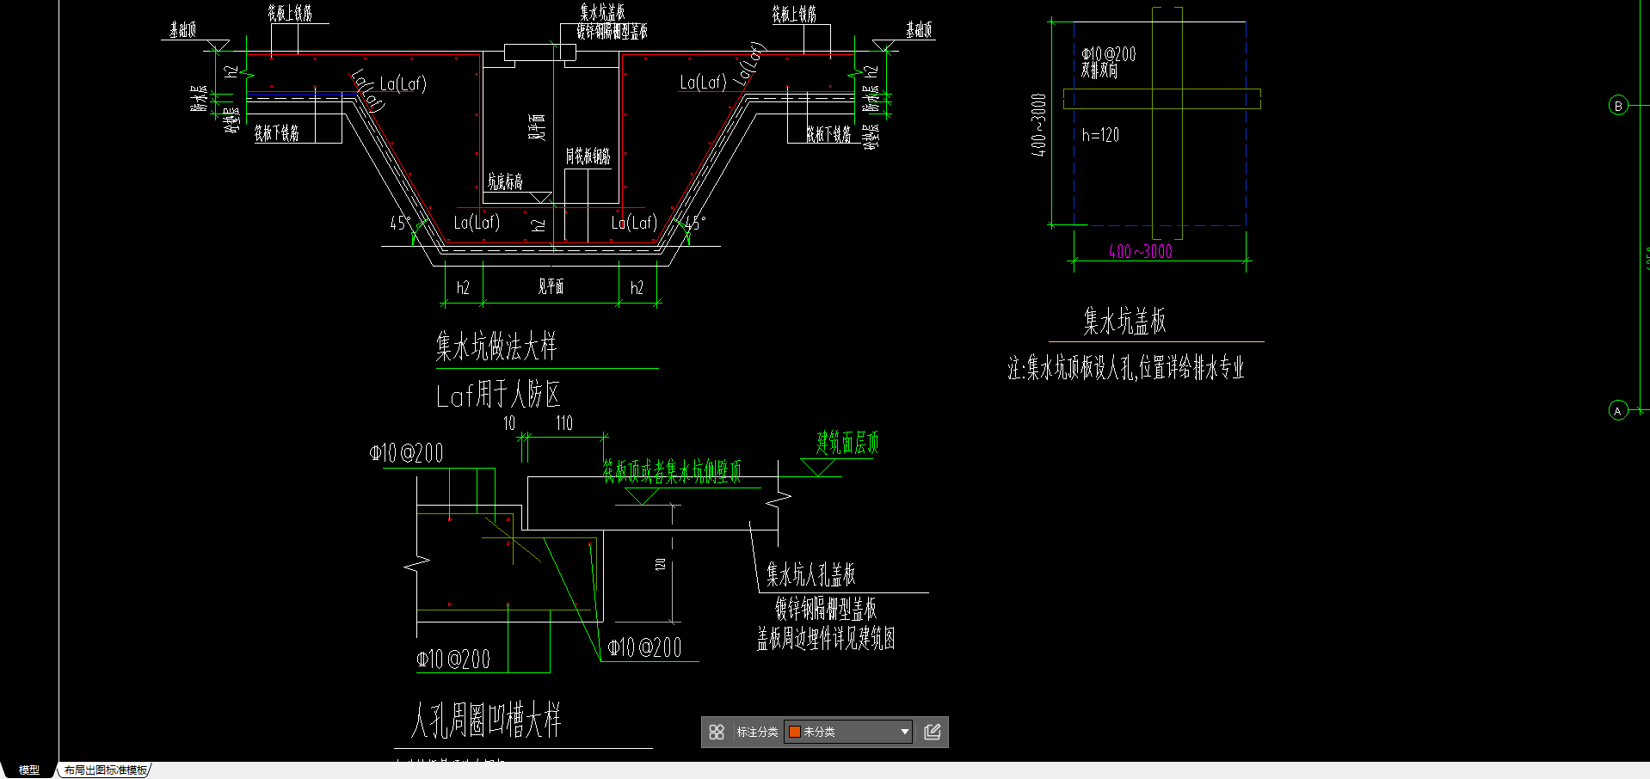Click the 坑底标高 label

coord(505,181)
